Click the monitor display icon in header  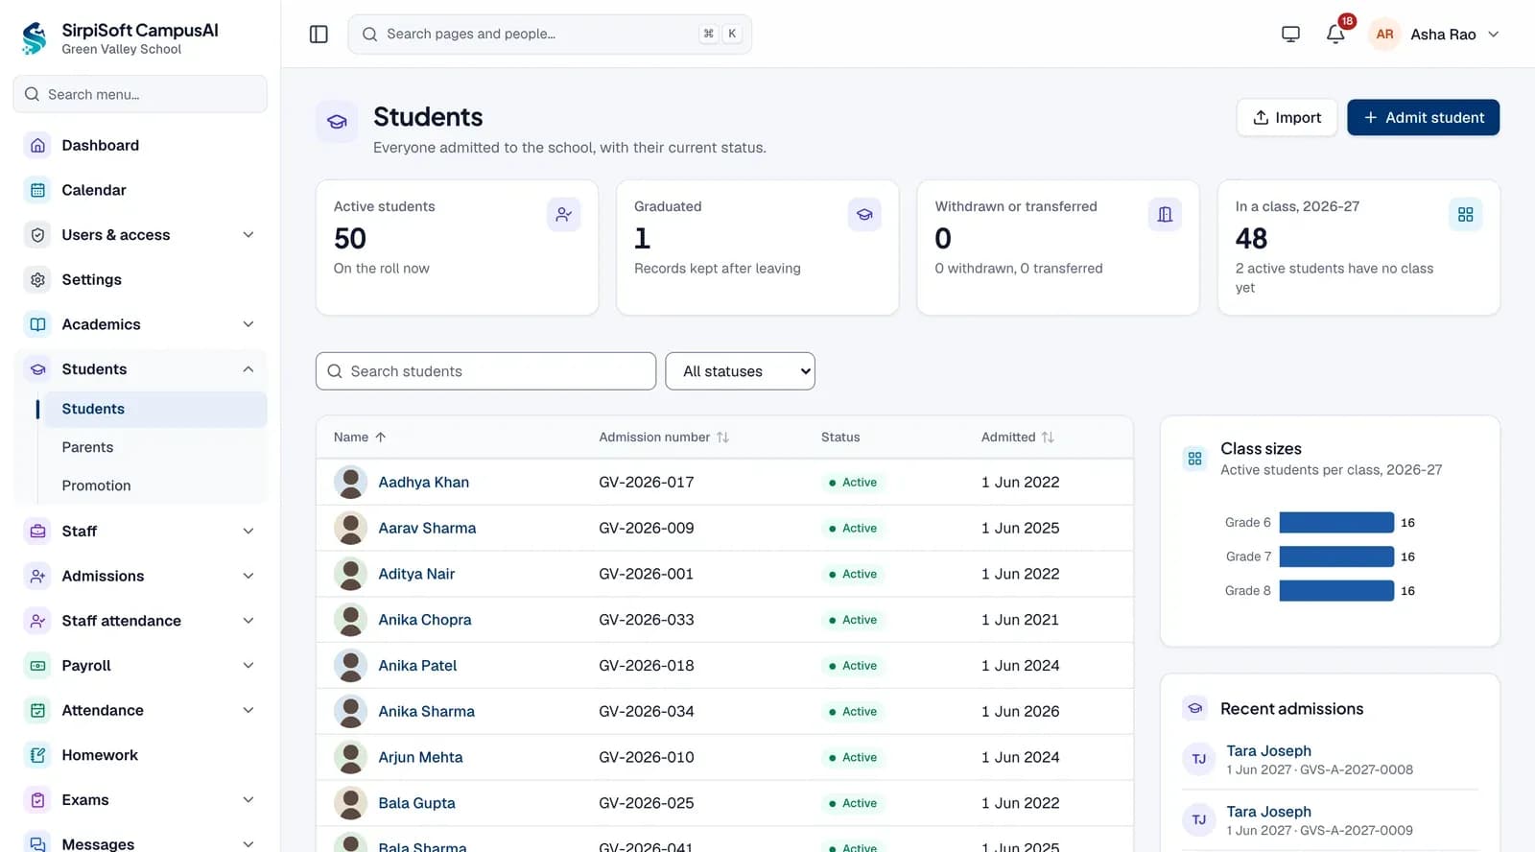click(1290, 35)
